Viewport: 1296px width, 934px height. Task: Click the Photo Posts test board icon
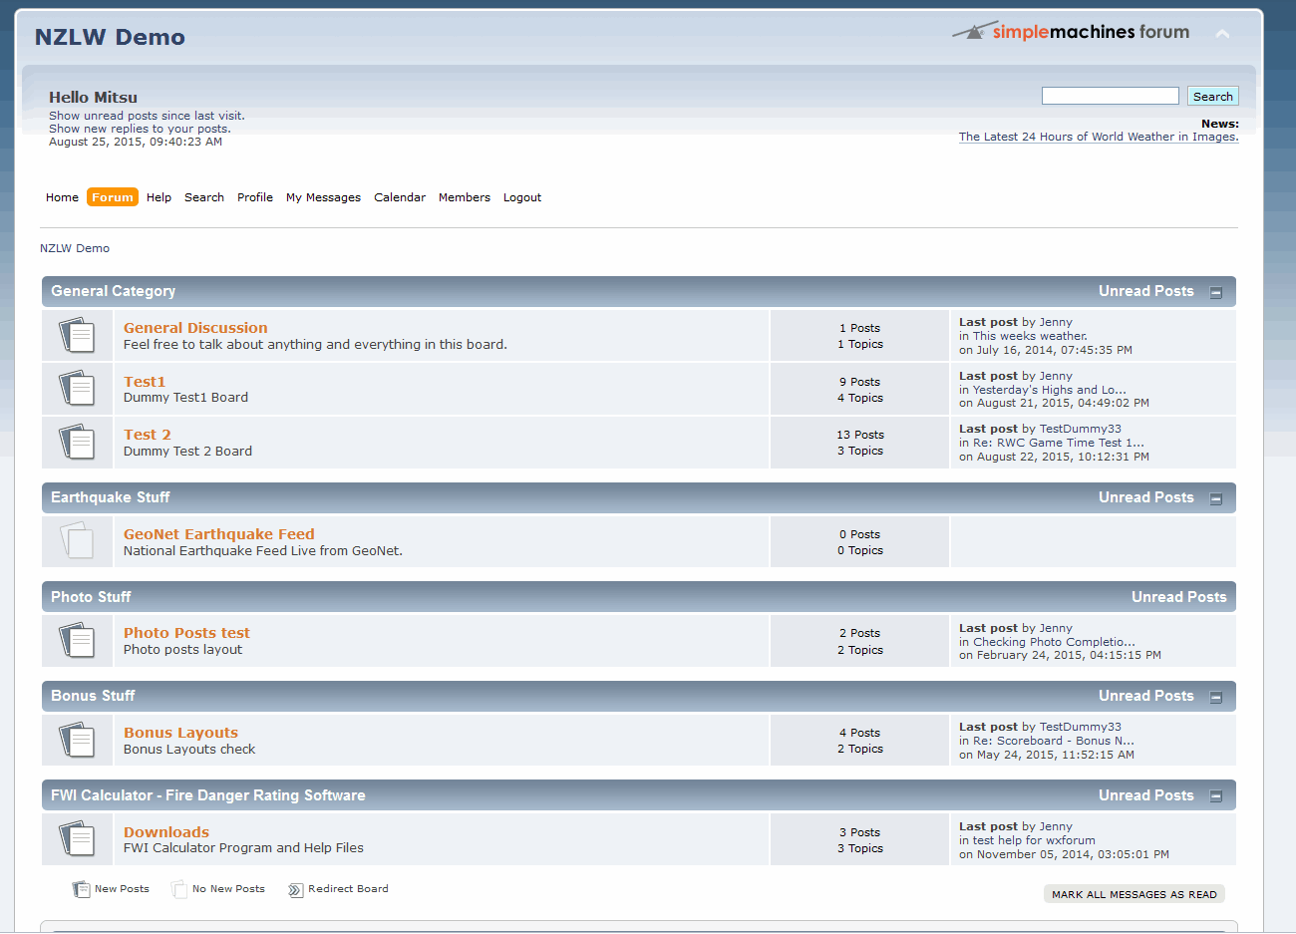point(77,641)
